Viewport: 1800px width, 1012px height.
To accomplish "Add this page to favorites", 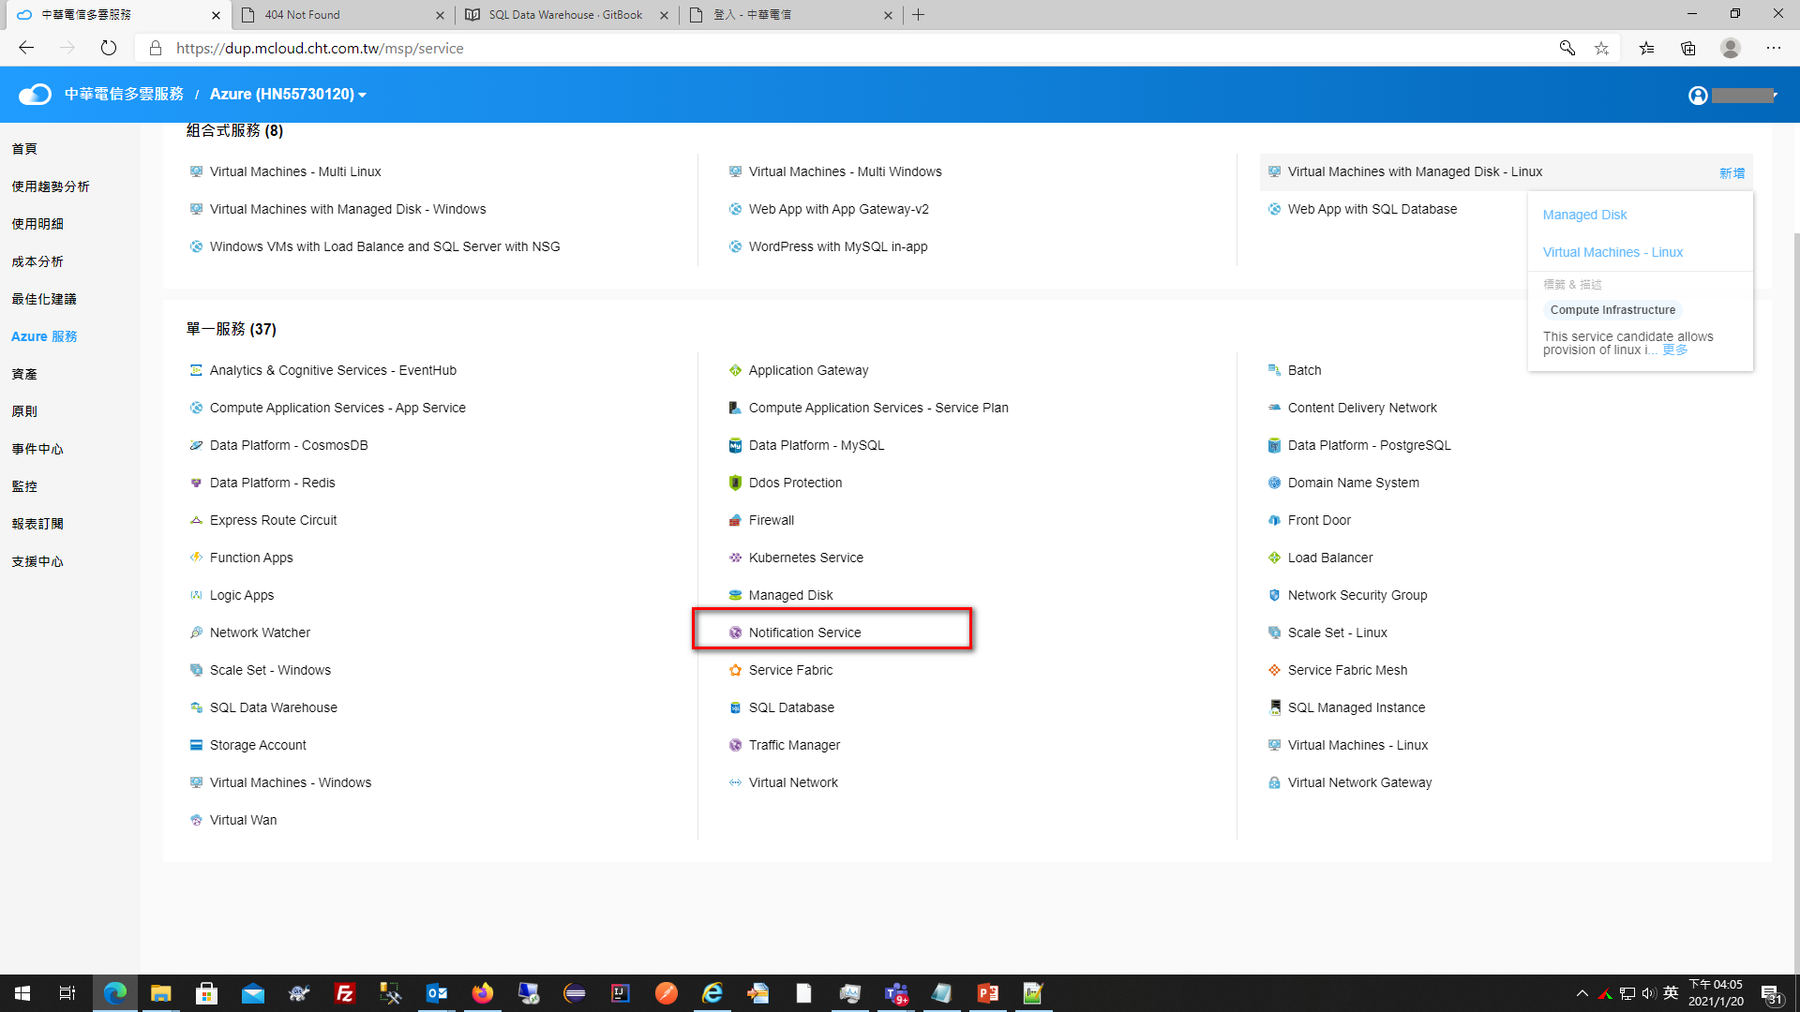I will (x=1601, y=48).
